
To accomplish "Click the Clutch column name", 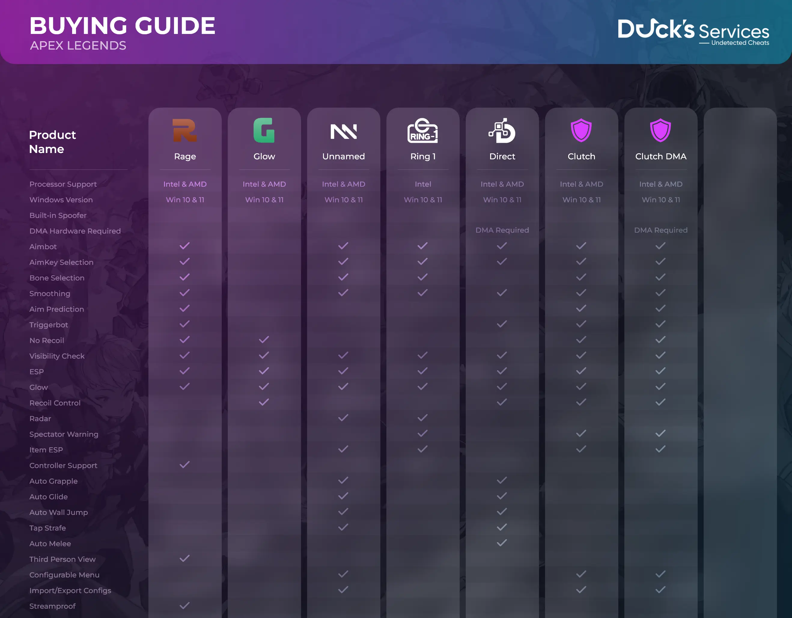I will pyautogui.click(x=581, y=156).
